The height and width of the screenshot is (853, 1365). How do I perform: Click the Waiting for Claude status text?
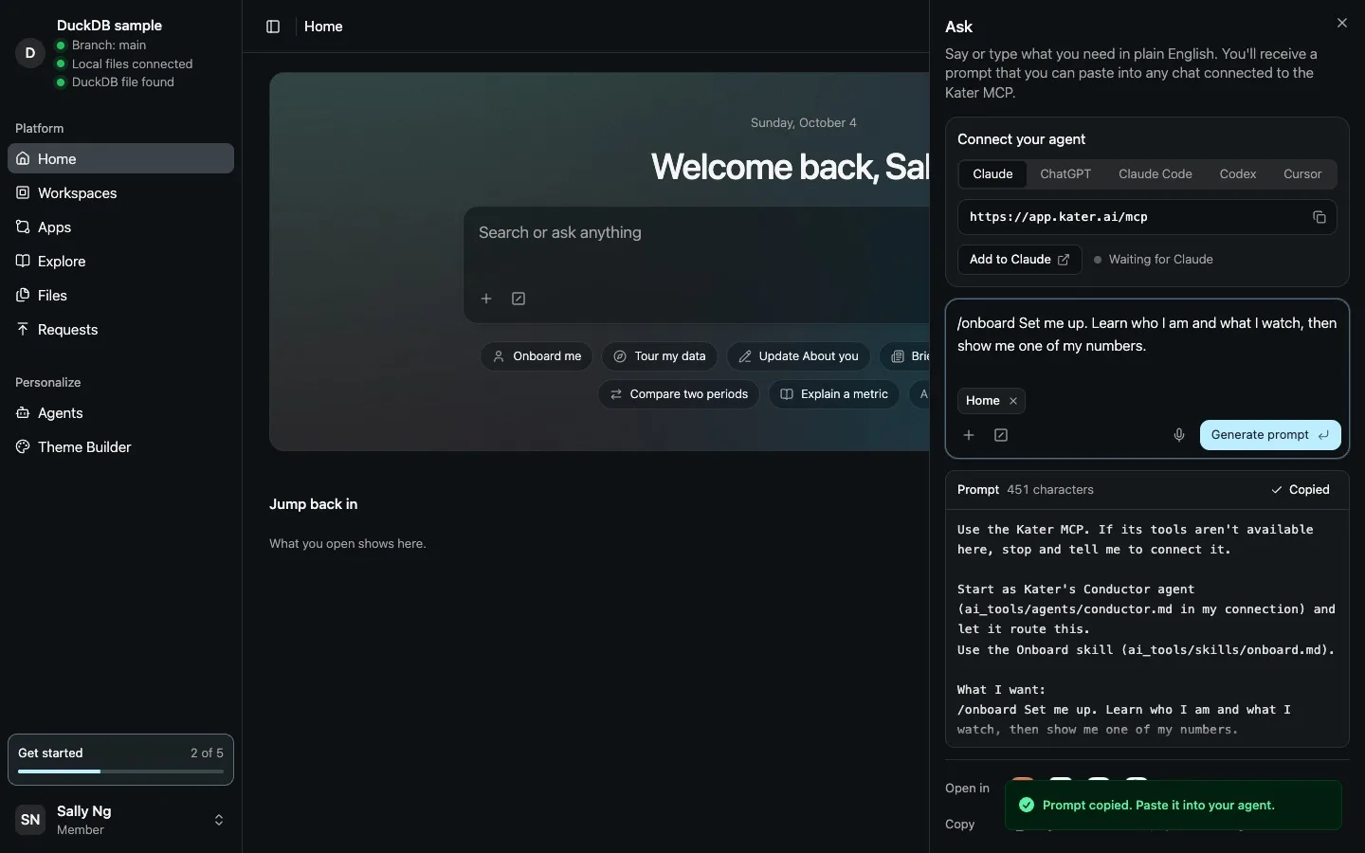[x=1160, y=260]
